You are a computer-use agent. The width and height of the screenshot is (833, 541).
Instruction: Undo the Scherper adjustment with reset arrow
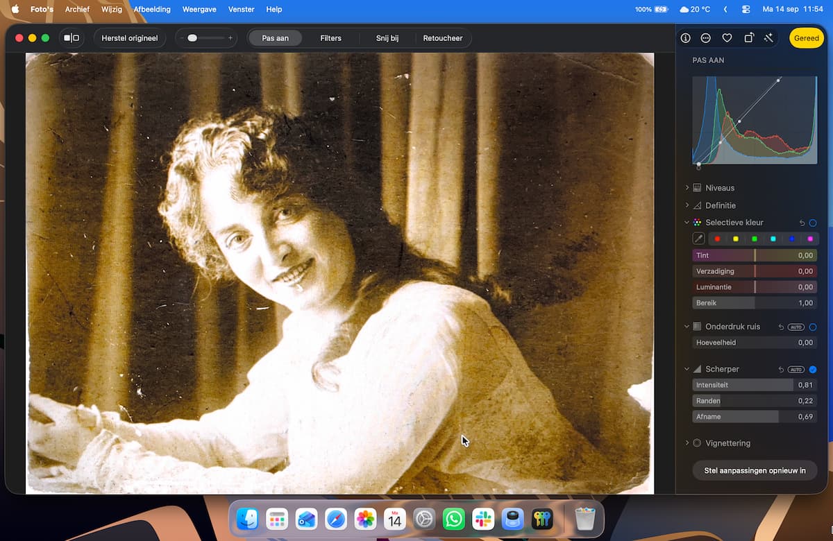point(781,370)
